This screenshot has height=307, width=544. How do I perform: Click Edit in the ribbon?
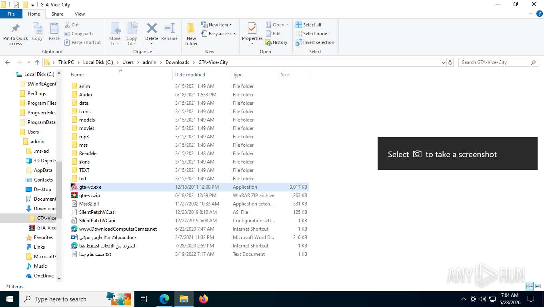(273, 34)
